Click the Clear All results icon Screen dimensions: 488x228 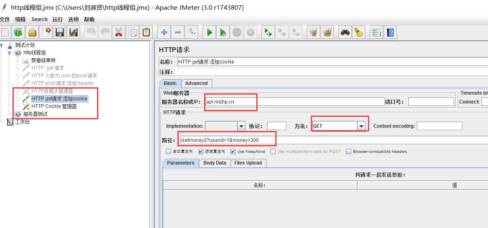[327, 32]
